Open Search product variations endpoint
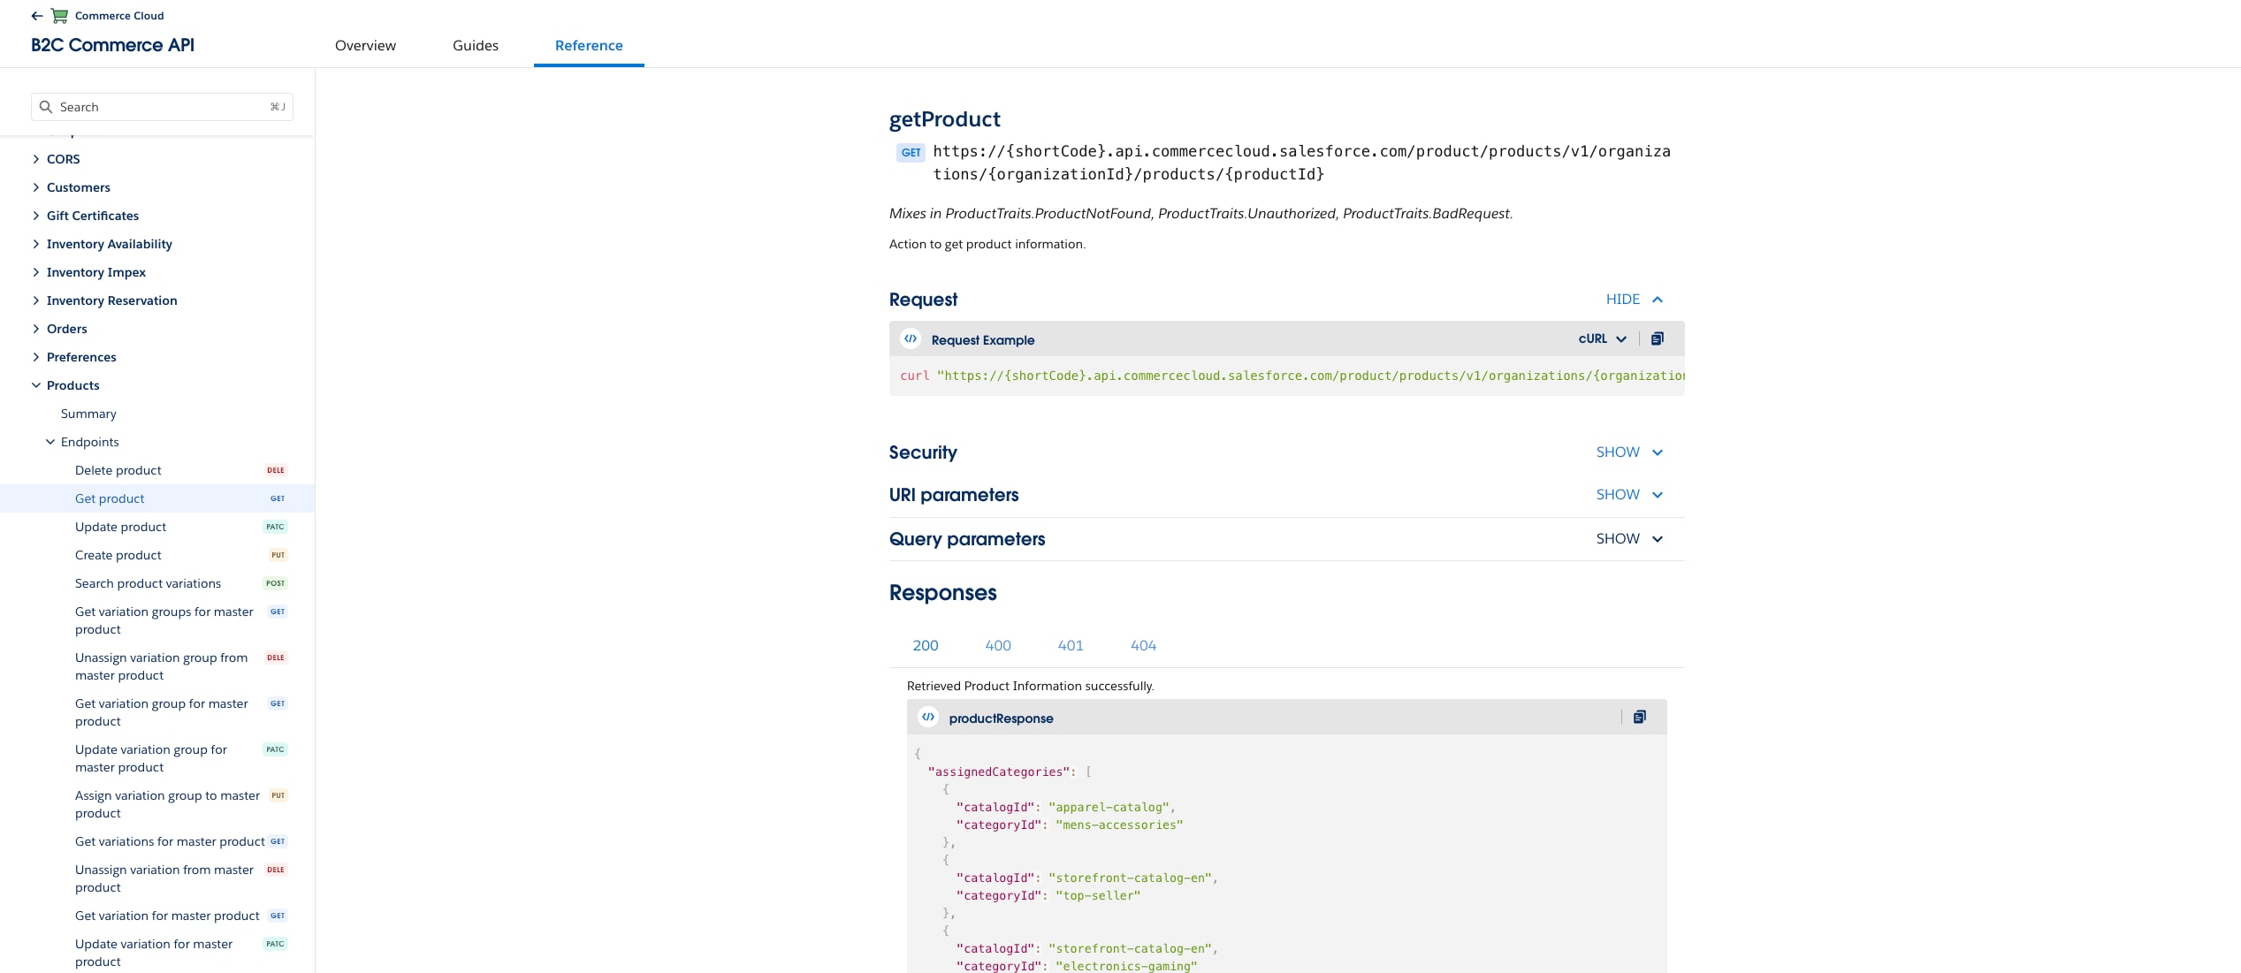 tap(148, 583)
